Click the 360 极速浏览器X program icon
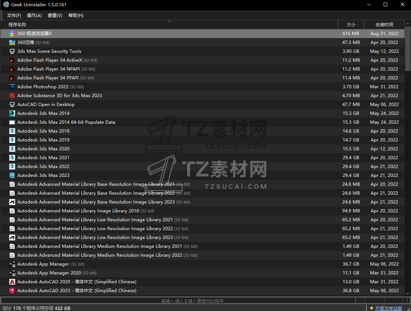The width and height of the screenshot is (411, 311). coord(12,34)
